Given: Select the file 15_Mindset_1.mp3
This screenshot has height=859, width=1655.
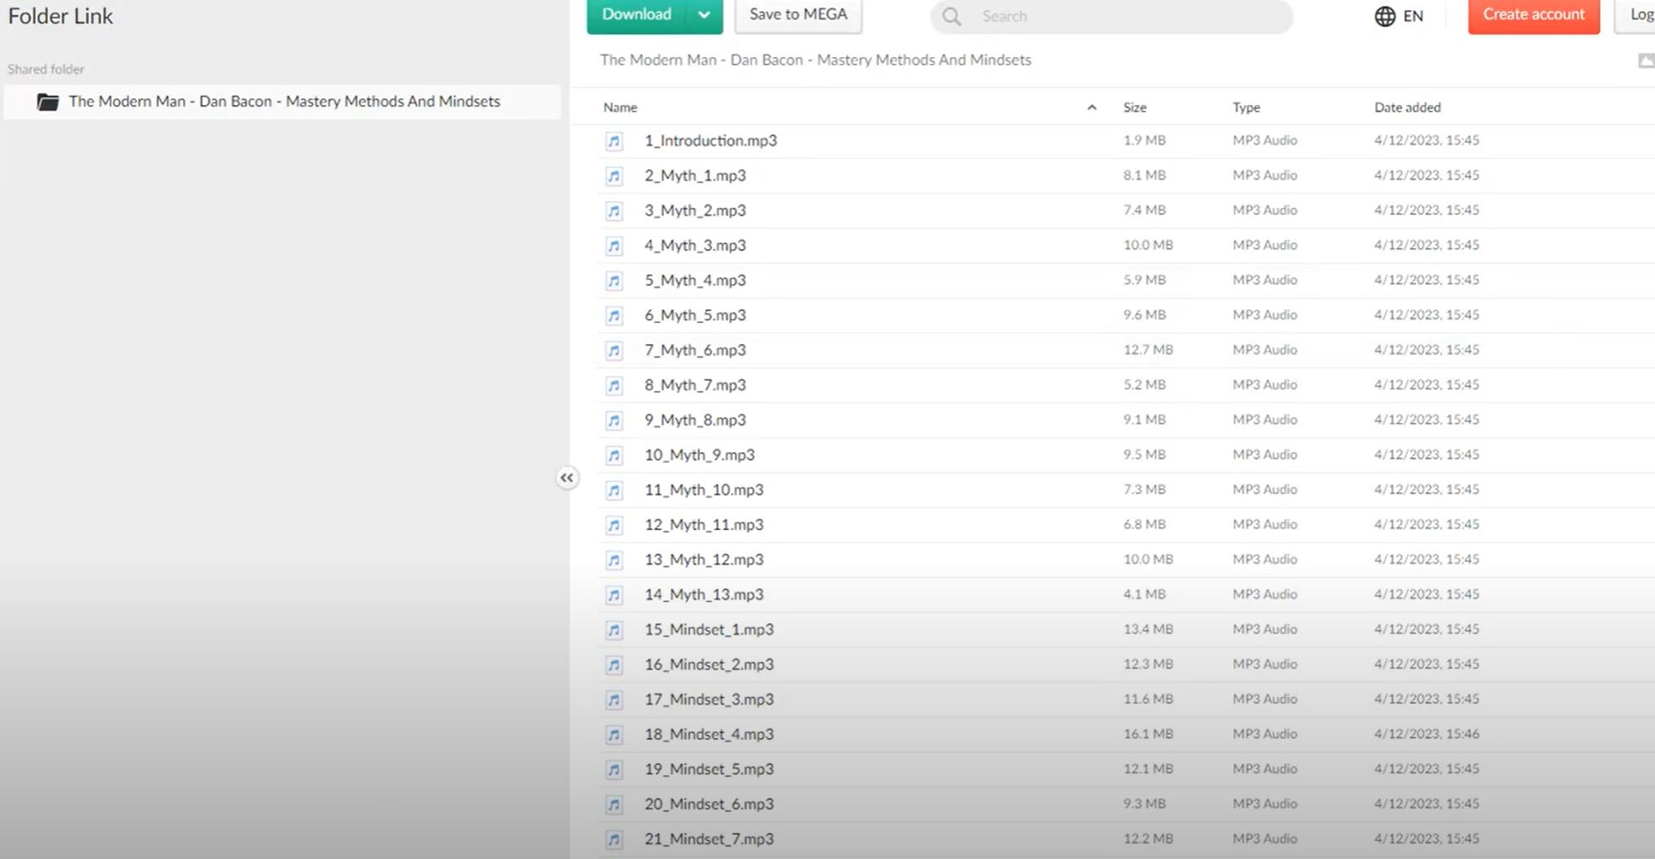Looking at the screenshot, I should [x=709, y=630].
